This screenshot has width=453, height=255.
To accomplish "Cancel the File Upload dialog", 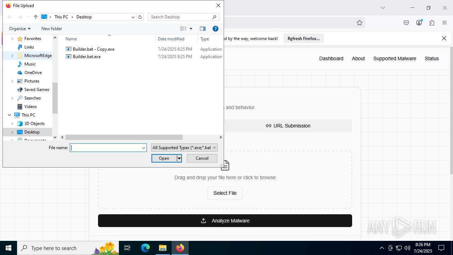I will point(202,158).
